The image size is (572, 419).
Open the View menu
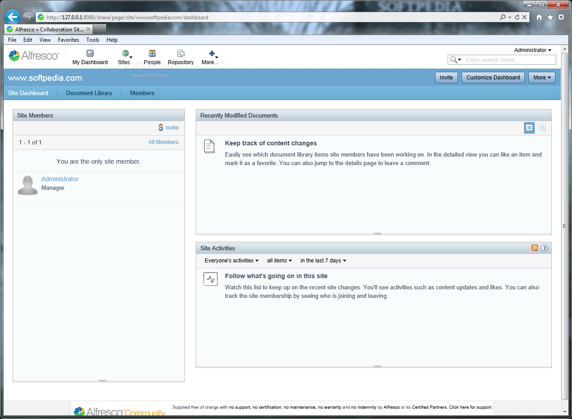click(45, 40)
